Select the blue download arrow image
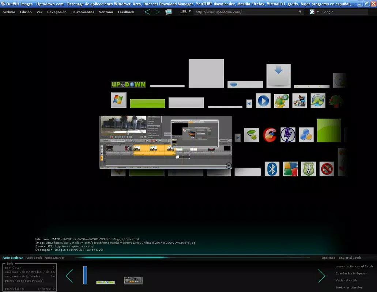Screen dimensions: 377x292 [278, 76]
